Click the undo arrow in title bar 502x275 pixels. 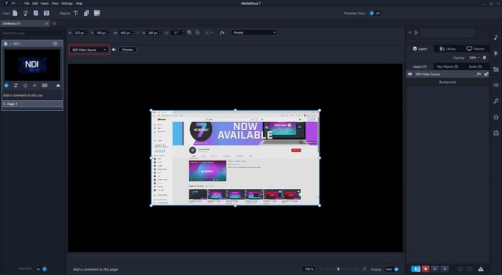point(14,3)
